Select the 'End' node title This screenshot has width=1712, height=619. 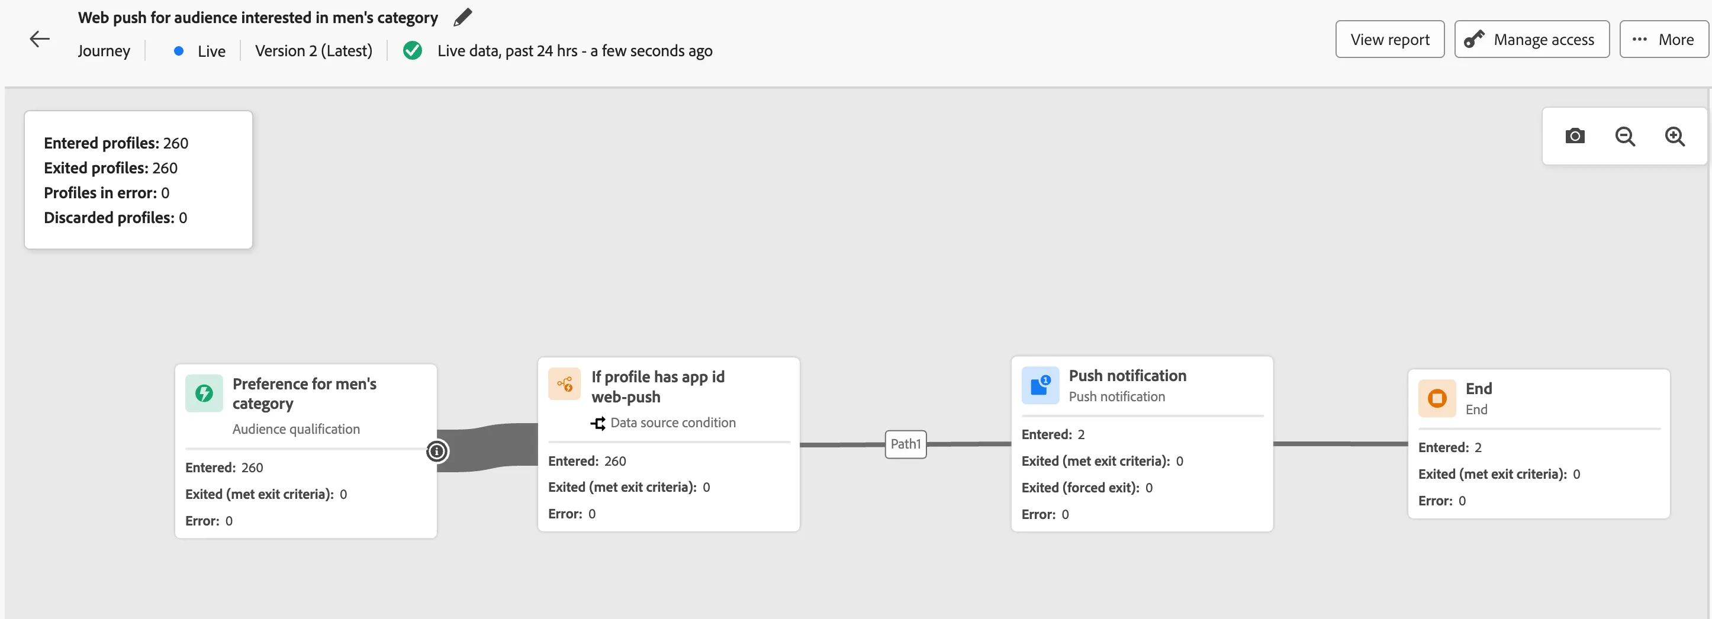coord(1479,389)
